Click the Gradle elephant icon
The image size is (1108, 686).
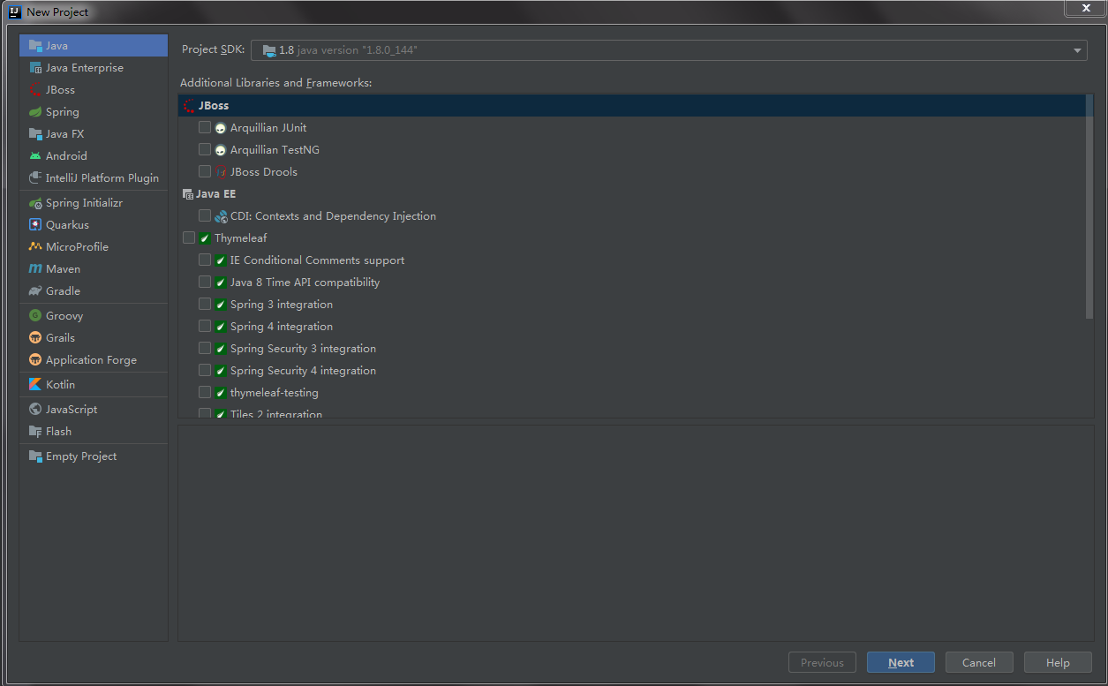click(35, 290)
